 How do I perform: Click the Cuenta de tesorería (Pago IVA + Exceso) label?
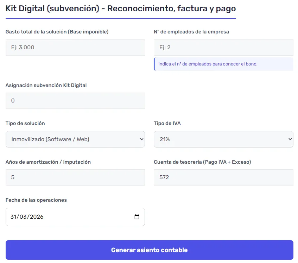pyautogui.click(x=202, y=162)
